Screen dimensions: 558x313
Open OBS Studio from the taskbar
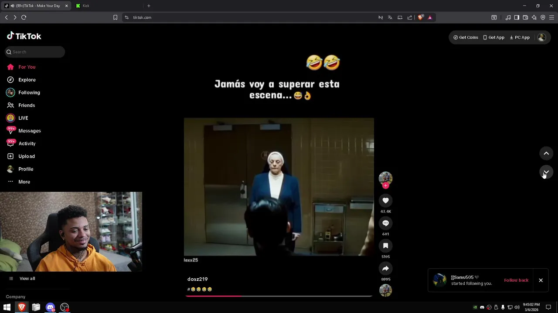(65, 307)
